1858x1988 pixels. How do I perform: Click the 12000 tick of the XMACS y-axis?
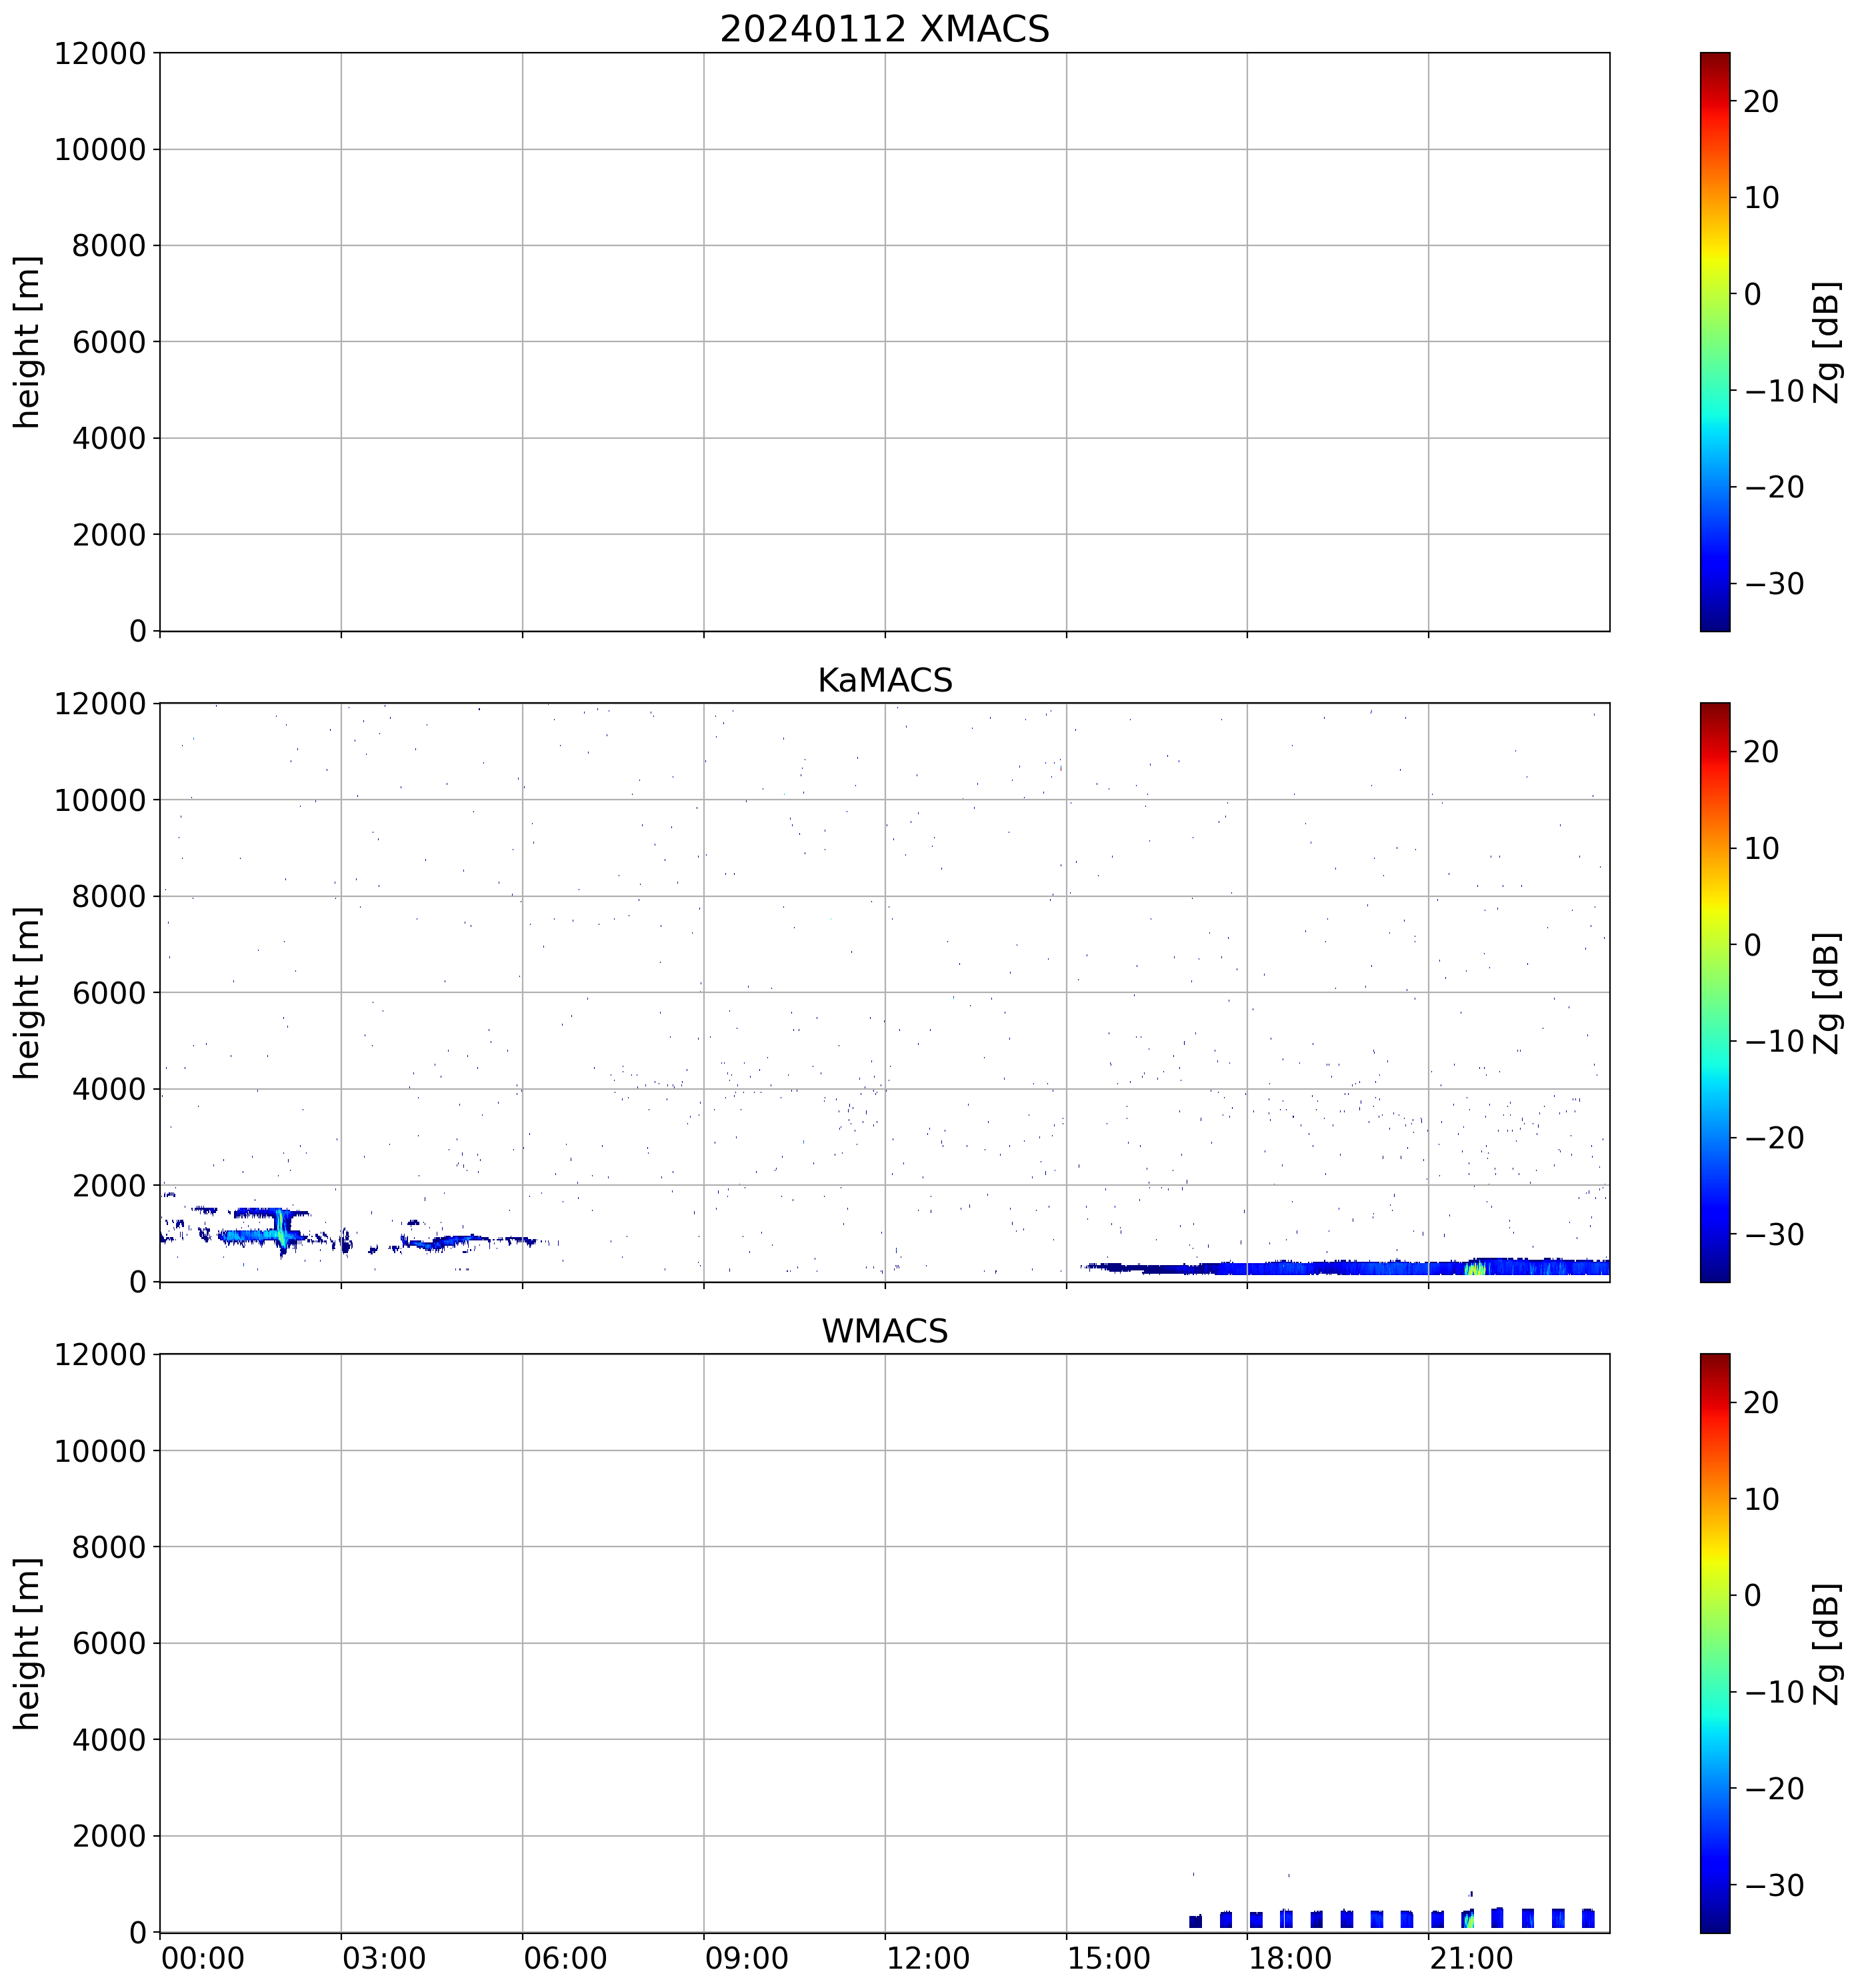coord(100,54)
